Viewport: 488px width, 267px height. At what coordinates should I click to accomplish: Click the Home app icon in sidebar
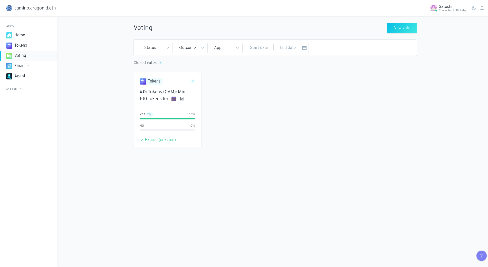[9, 35]
